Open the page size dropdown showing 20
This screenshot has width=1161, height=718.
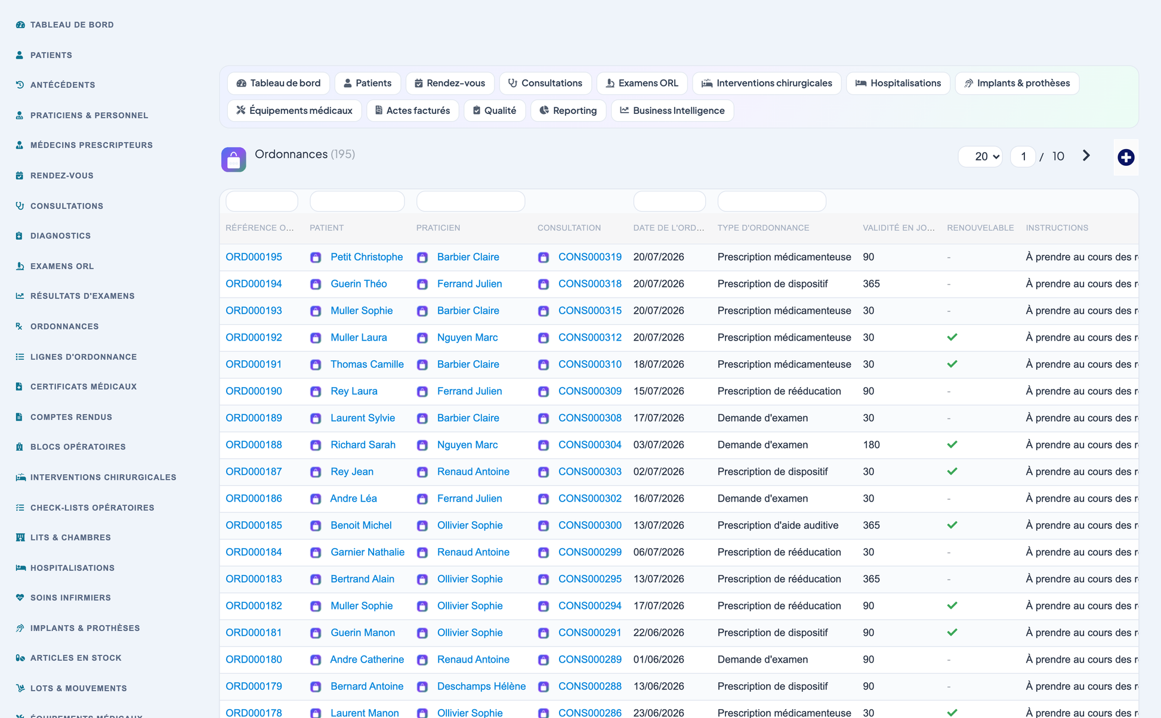(980, 156)
